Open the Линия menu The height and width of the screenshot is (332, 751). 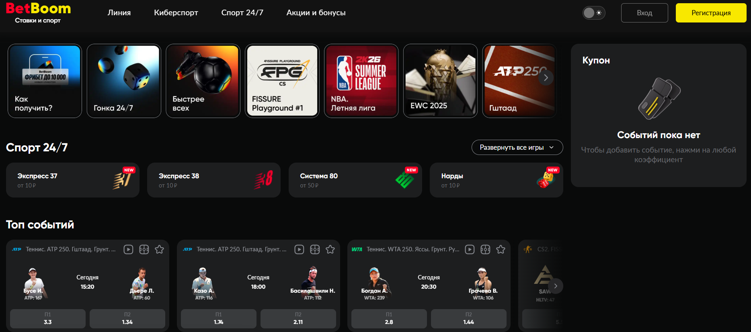119,12
